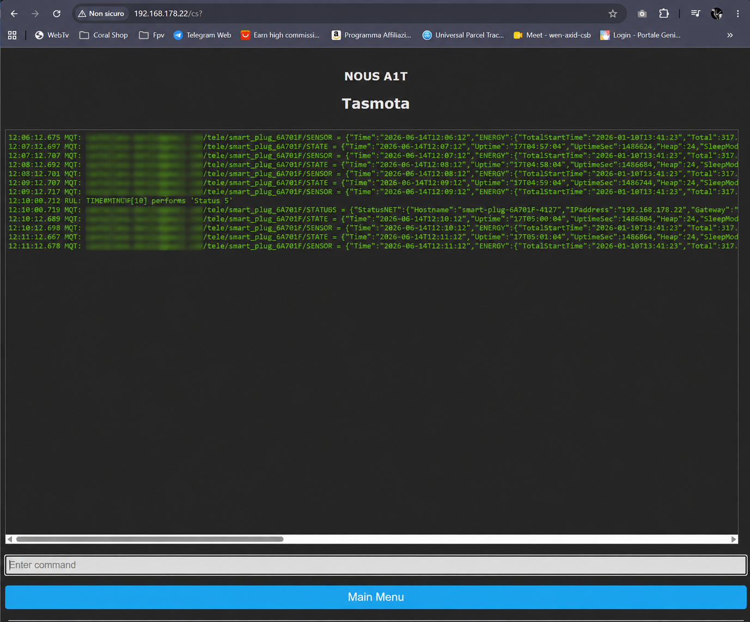Screen dimensions: 750x622
Task: Click the 12:06:12.675 SENSOR log line
Action: click(373, 137)
